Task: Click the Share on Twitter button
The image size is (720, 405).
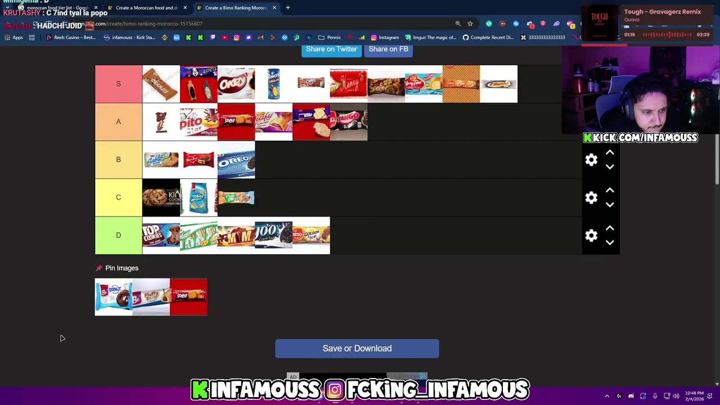Action: click(x=331, y=49)
